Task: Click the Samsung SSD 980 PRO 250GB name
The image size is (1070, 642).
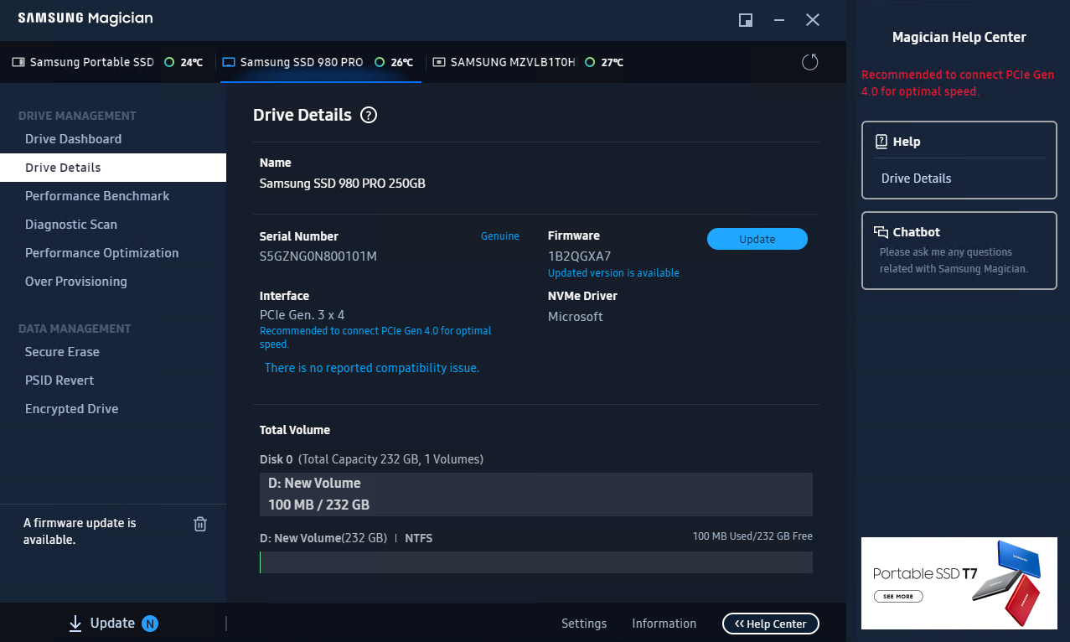Action: (343, 183)
